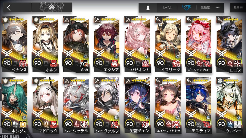This screenshot has height=138, width=246.
Task: Select the ホルン operator card
Action: coord(45,44)
